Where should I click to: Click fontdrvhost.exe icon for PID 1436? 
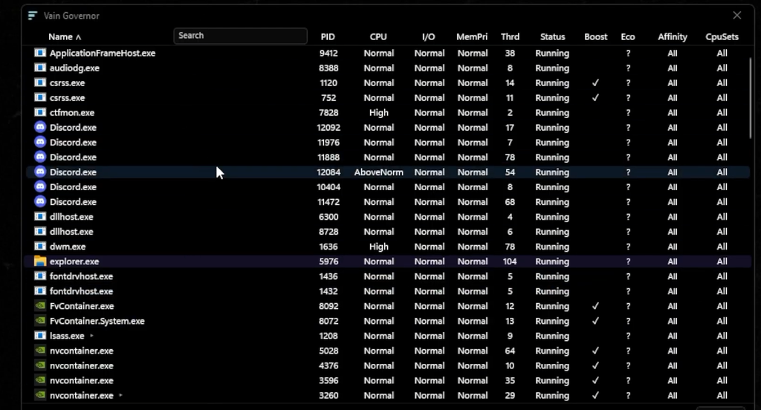coord(40,276)
